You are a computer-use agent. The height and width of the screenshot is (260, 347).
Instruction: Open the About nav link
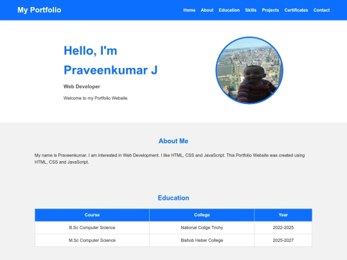[207, 10]
